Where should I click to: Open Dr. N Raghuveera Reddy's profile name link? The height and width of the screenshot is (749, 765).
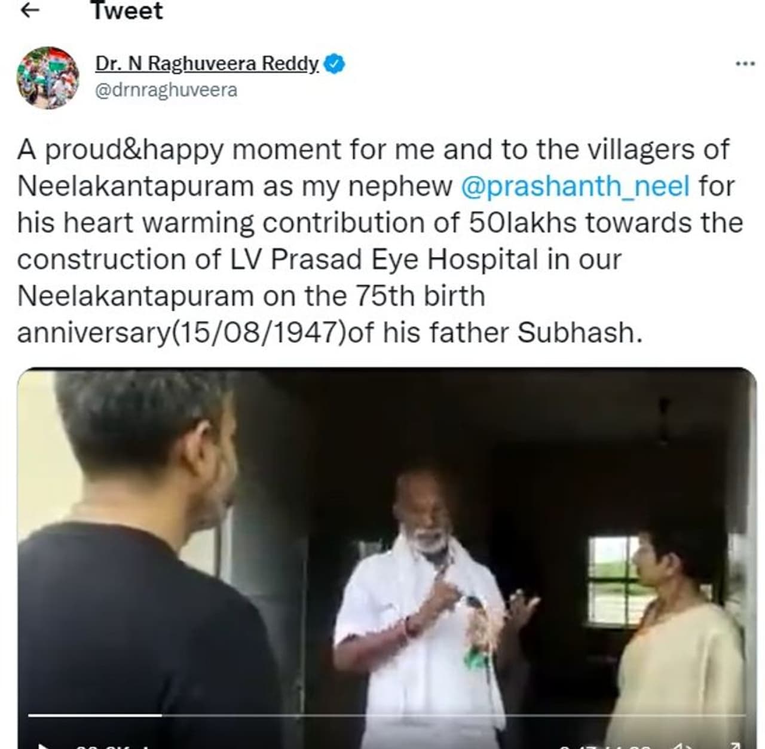click(207, 63)
